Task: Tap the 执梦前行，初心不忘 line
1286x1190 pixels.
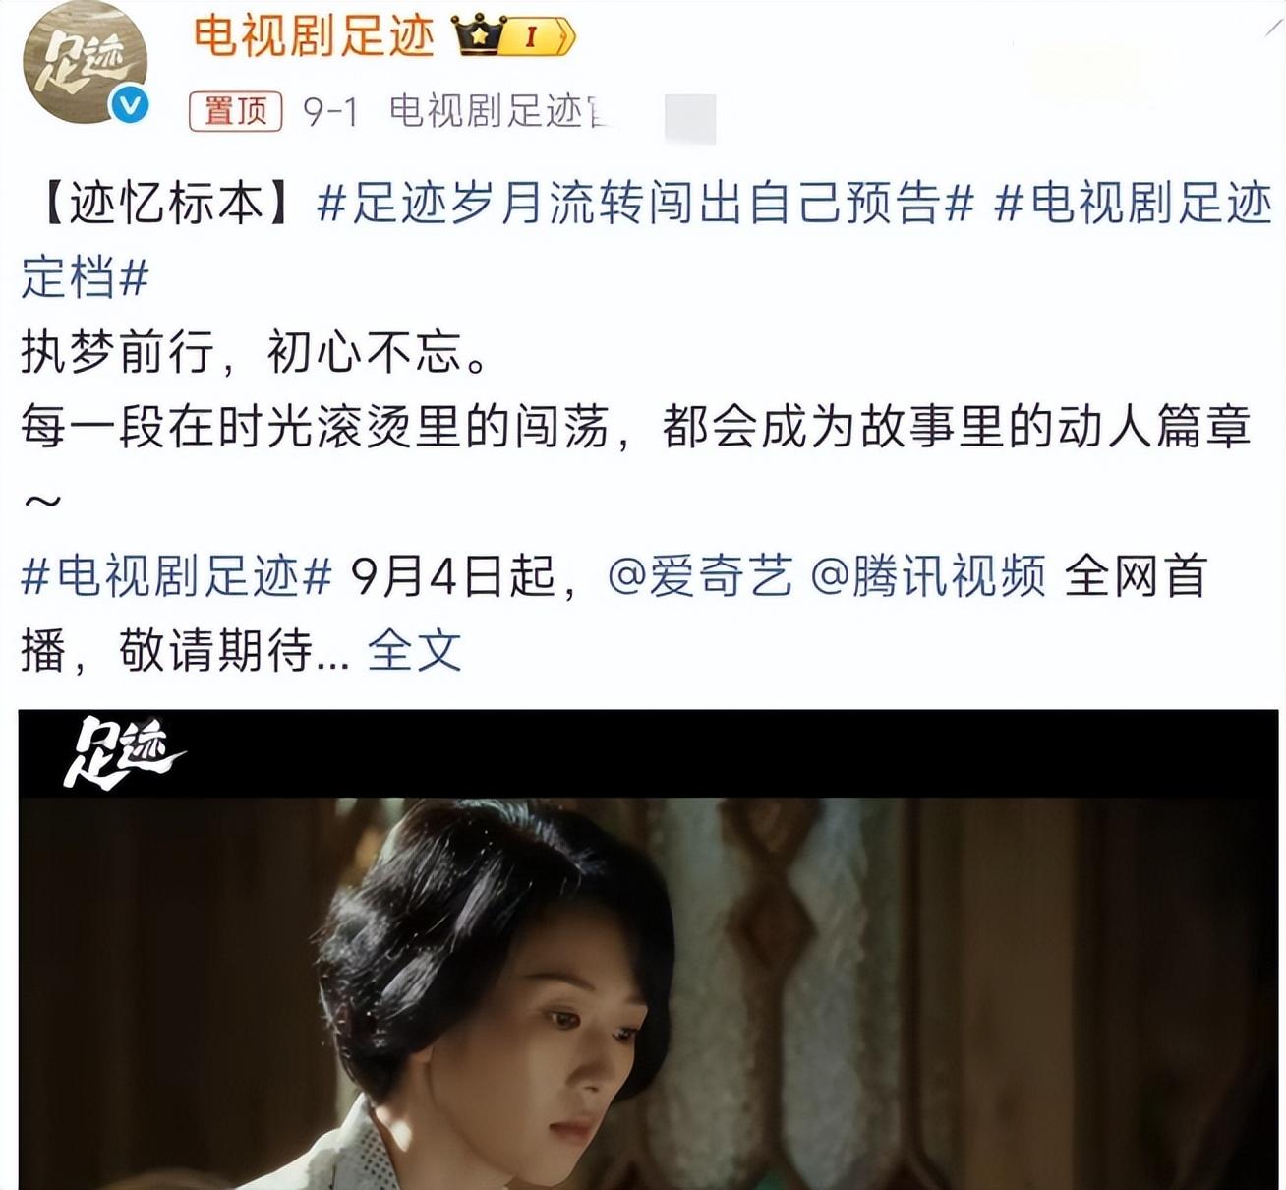Action: (255, 353)
